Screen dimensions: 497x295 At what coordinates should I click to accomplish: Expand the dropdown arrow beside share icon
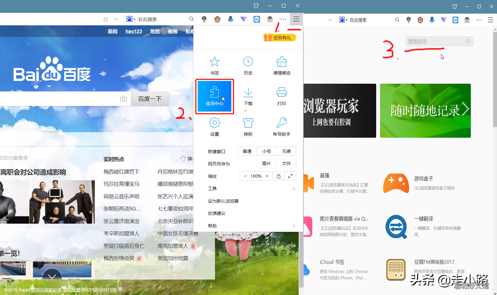pyautogui.click(x=116, y=19)
